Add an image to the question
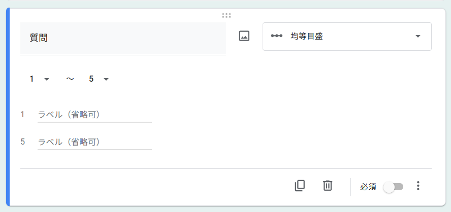 point(244,36)
